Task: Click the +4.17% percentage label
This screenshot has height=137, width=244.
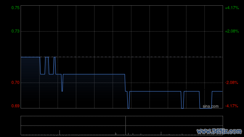Action: click(x=232, y=8)
